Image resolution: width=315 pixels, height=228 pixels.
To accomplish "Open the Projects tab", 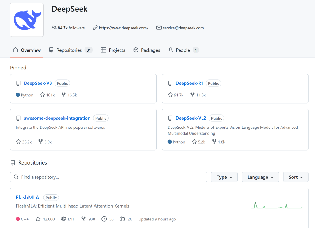I will (x=113, y=50).
